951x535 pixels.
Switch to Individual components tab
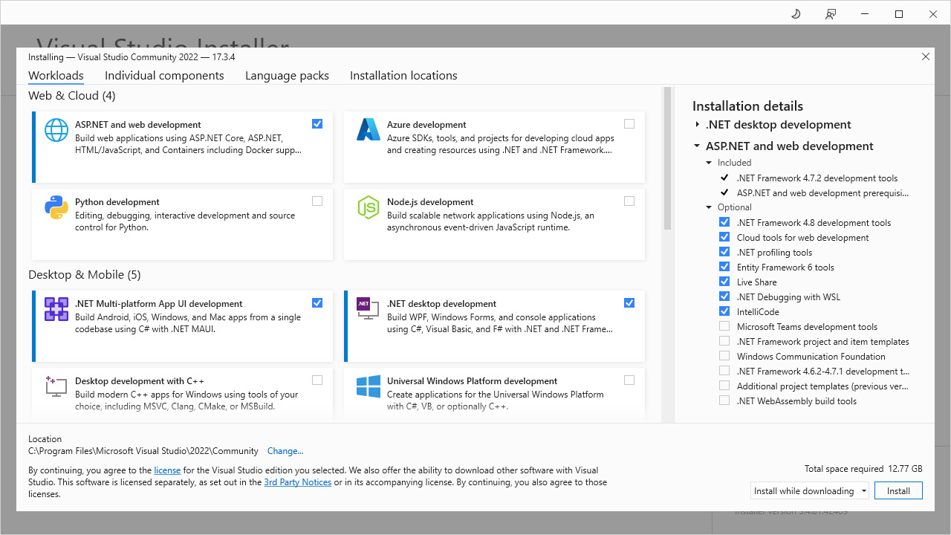pyautogui.click(x=164, y=76)
